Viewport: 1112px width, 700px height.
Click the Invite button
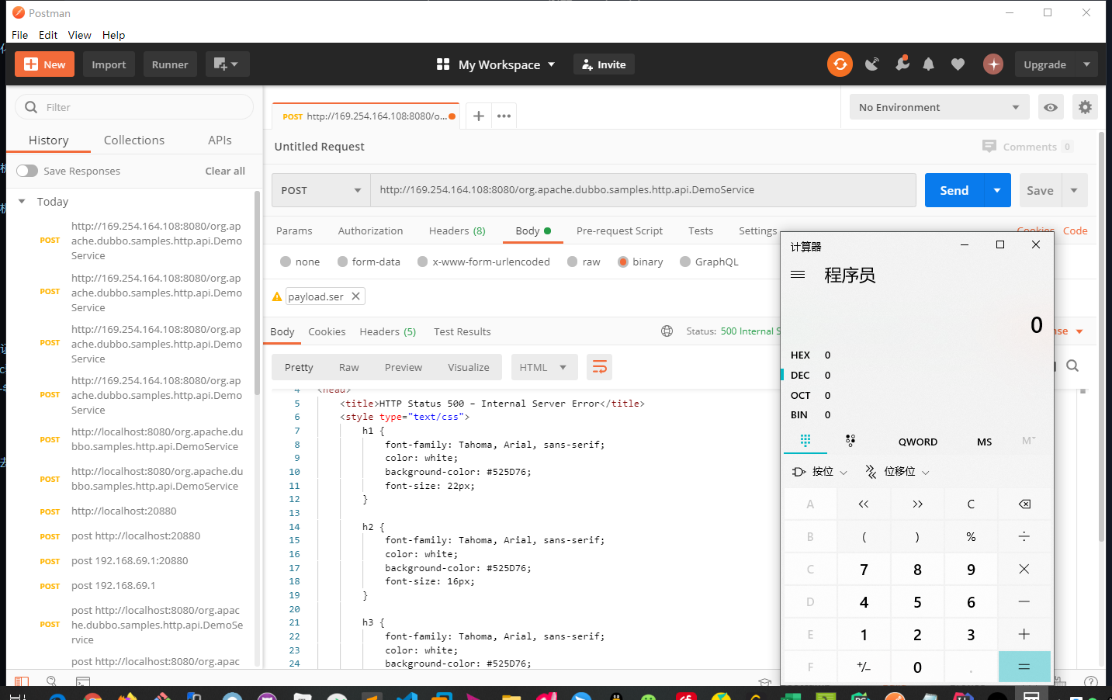pyautogui.click(x=604, y=64)
